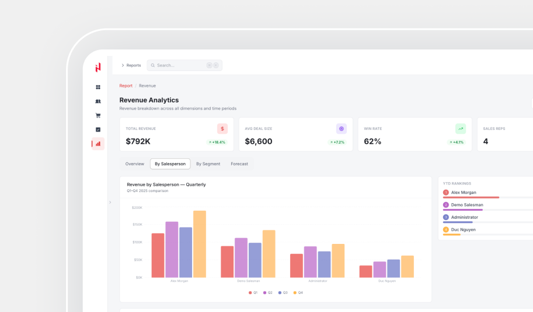The width and height of the screenshot is (533, 312).
Task: Open the dashboard grid icon in sidebar
Action: click(x=98, y=87)
